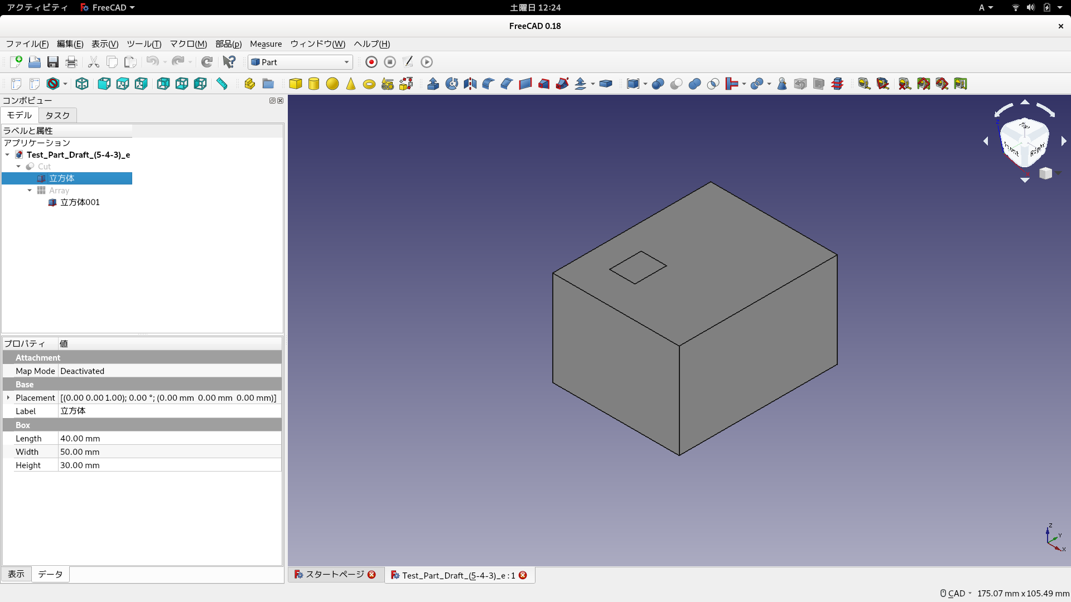
Task: Collapse the Array item in the tree
Action: click(29, 190)
